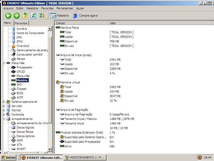Select the Placa mãe child item
The image size is (214, 161).
coord(23,76)
